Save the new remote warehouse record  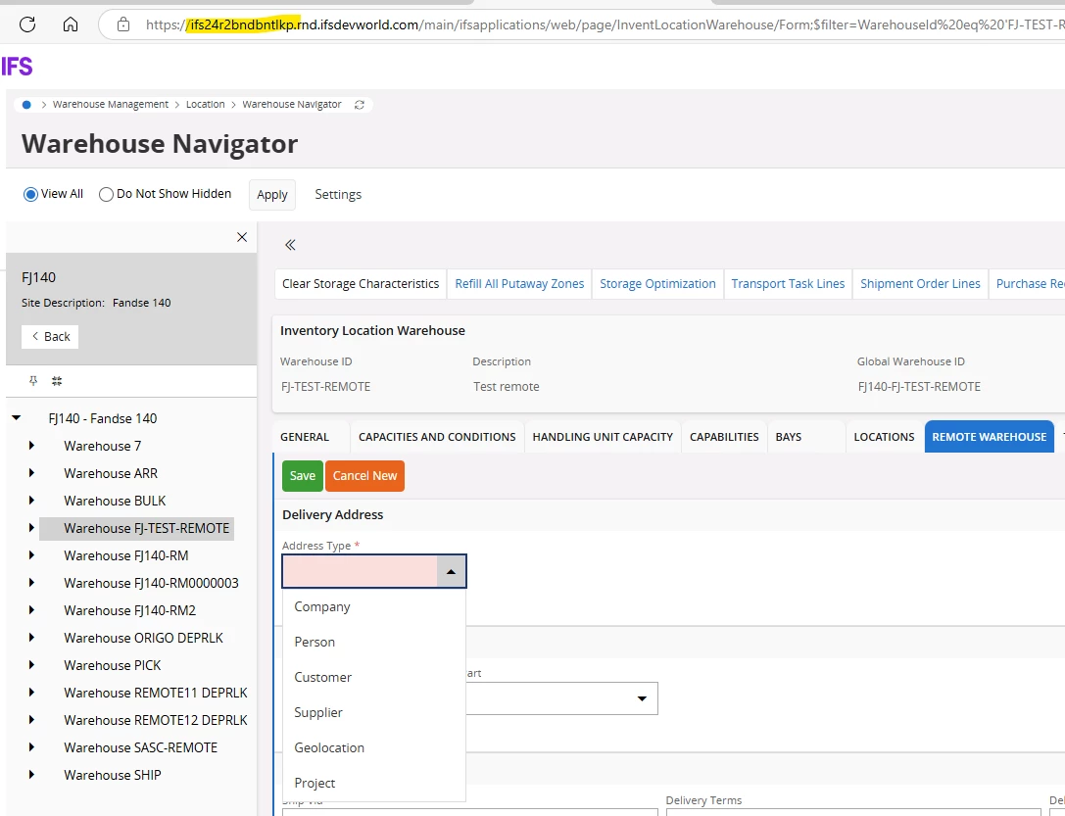[302, 476]
